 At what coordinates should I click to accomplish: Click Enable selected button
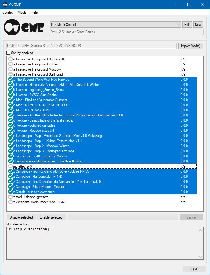click(51, 217)
